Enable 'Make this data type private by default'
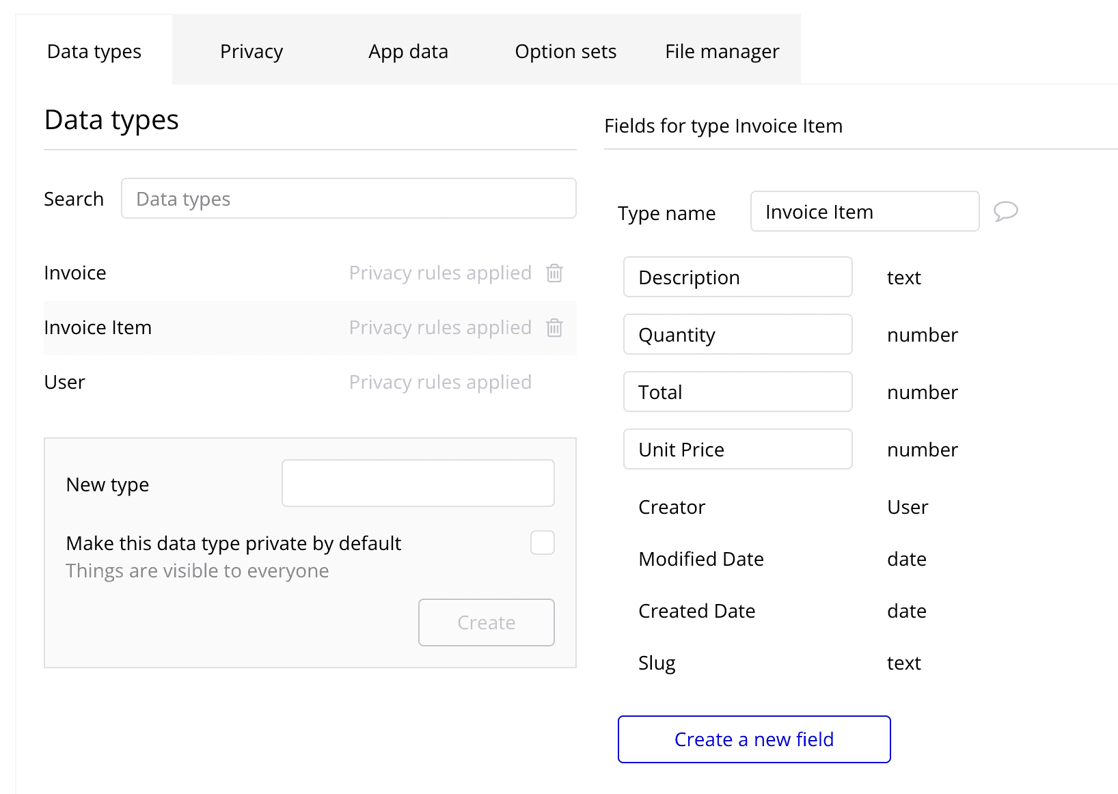 542,543
